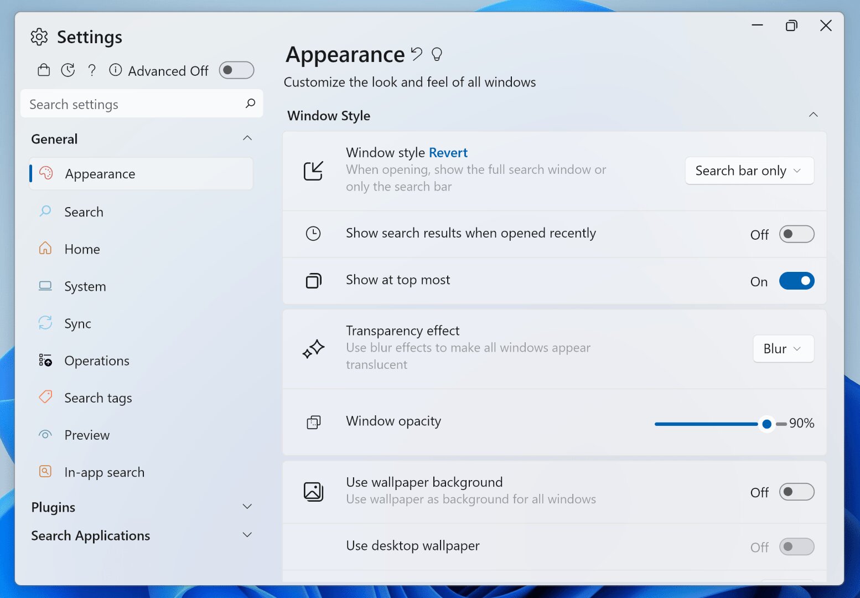The height and width of the screenshot is (598, 860).
Task: Open the In-app search page
Action: pyautogui.click(x=141, y=472)
